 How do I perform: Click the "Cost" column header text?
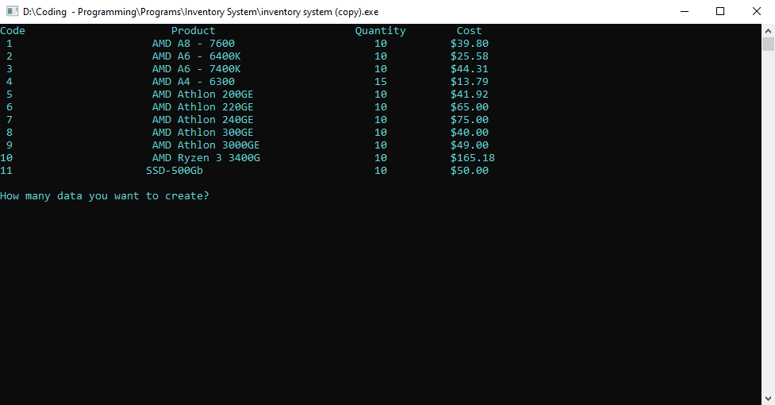coord(469,31)
